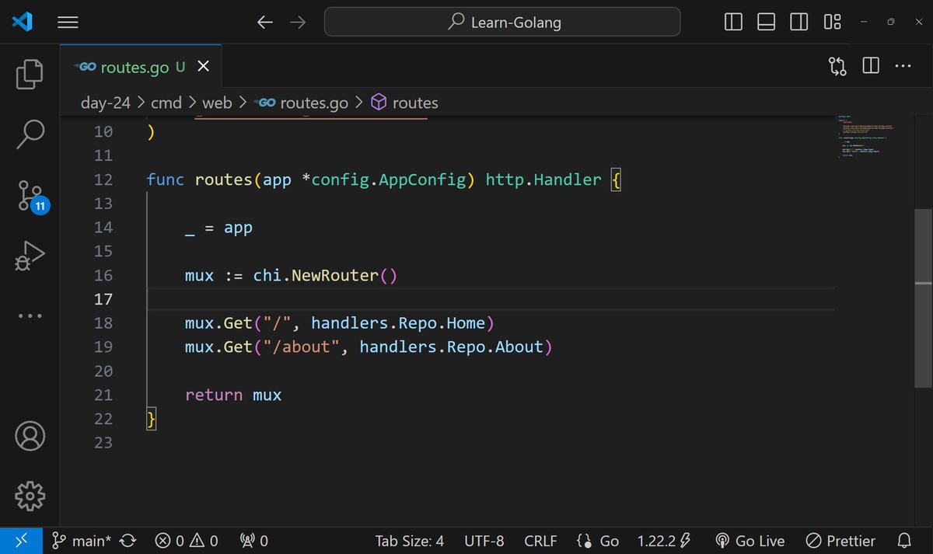Open the main* branch picker
Screen dimensions: 933x554
coord(82,541)
